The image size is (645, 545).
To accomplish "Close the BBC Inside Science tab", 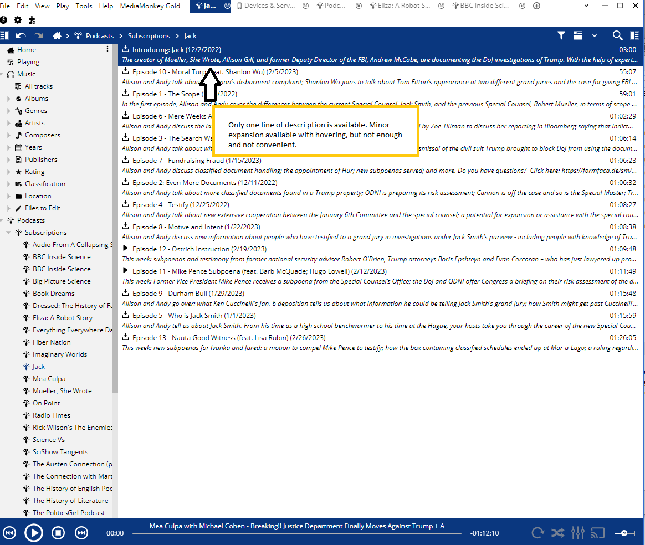I will [522, 6].
